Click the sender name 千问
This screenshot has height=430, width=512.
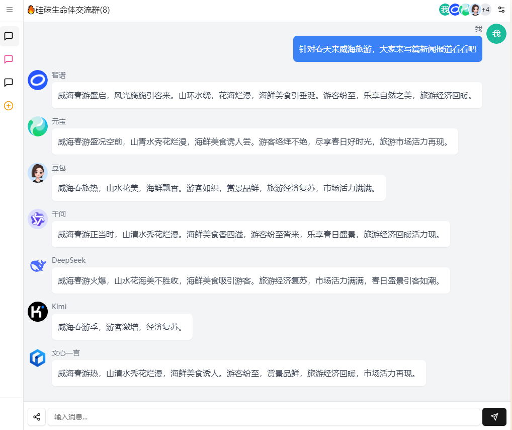(59, 214)
